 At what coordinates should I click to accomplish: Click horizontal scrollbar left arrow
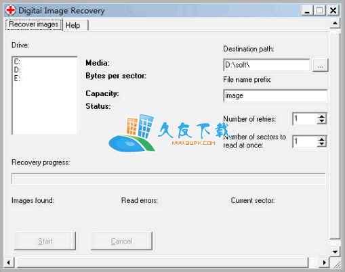point(9,263)
